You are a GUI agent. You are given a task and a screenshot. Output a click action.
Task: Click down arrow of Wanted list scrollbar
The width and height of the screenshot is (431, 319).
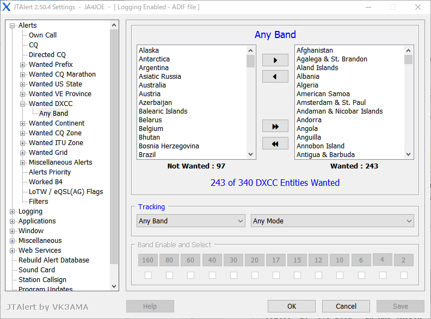pyautogui.click(x=409, y=154)
